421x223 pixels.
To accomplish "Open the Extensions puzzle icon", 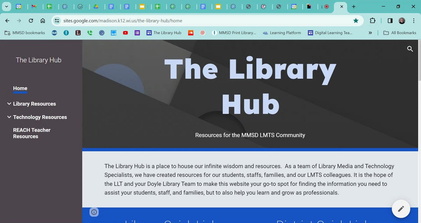I will pos(373,21).
